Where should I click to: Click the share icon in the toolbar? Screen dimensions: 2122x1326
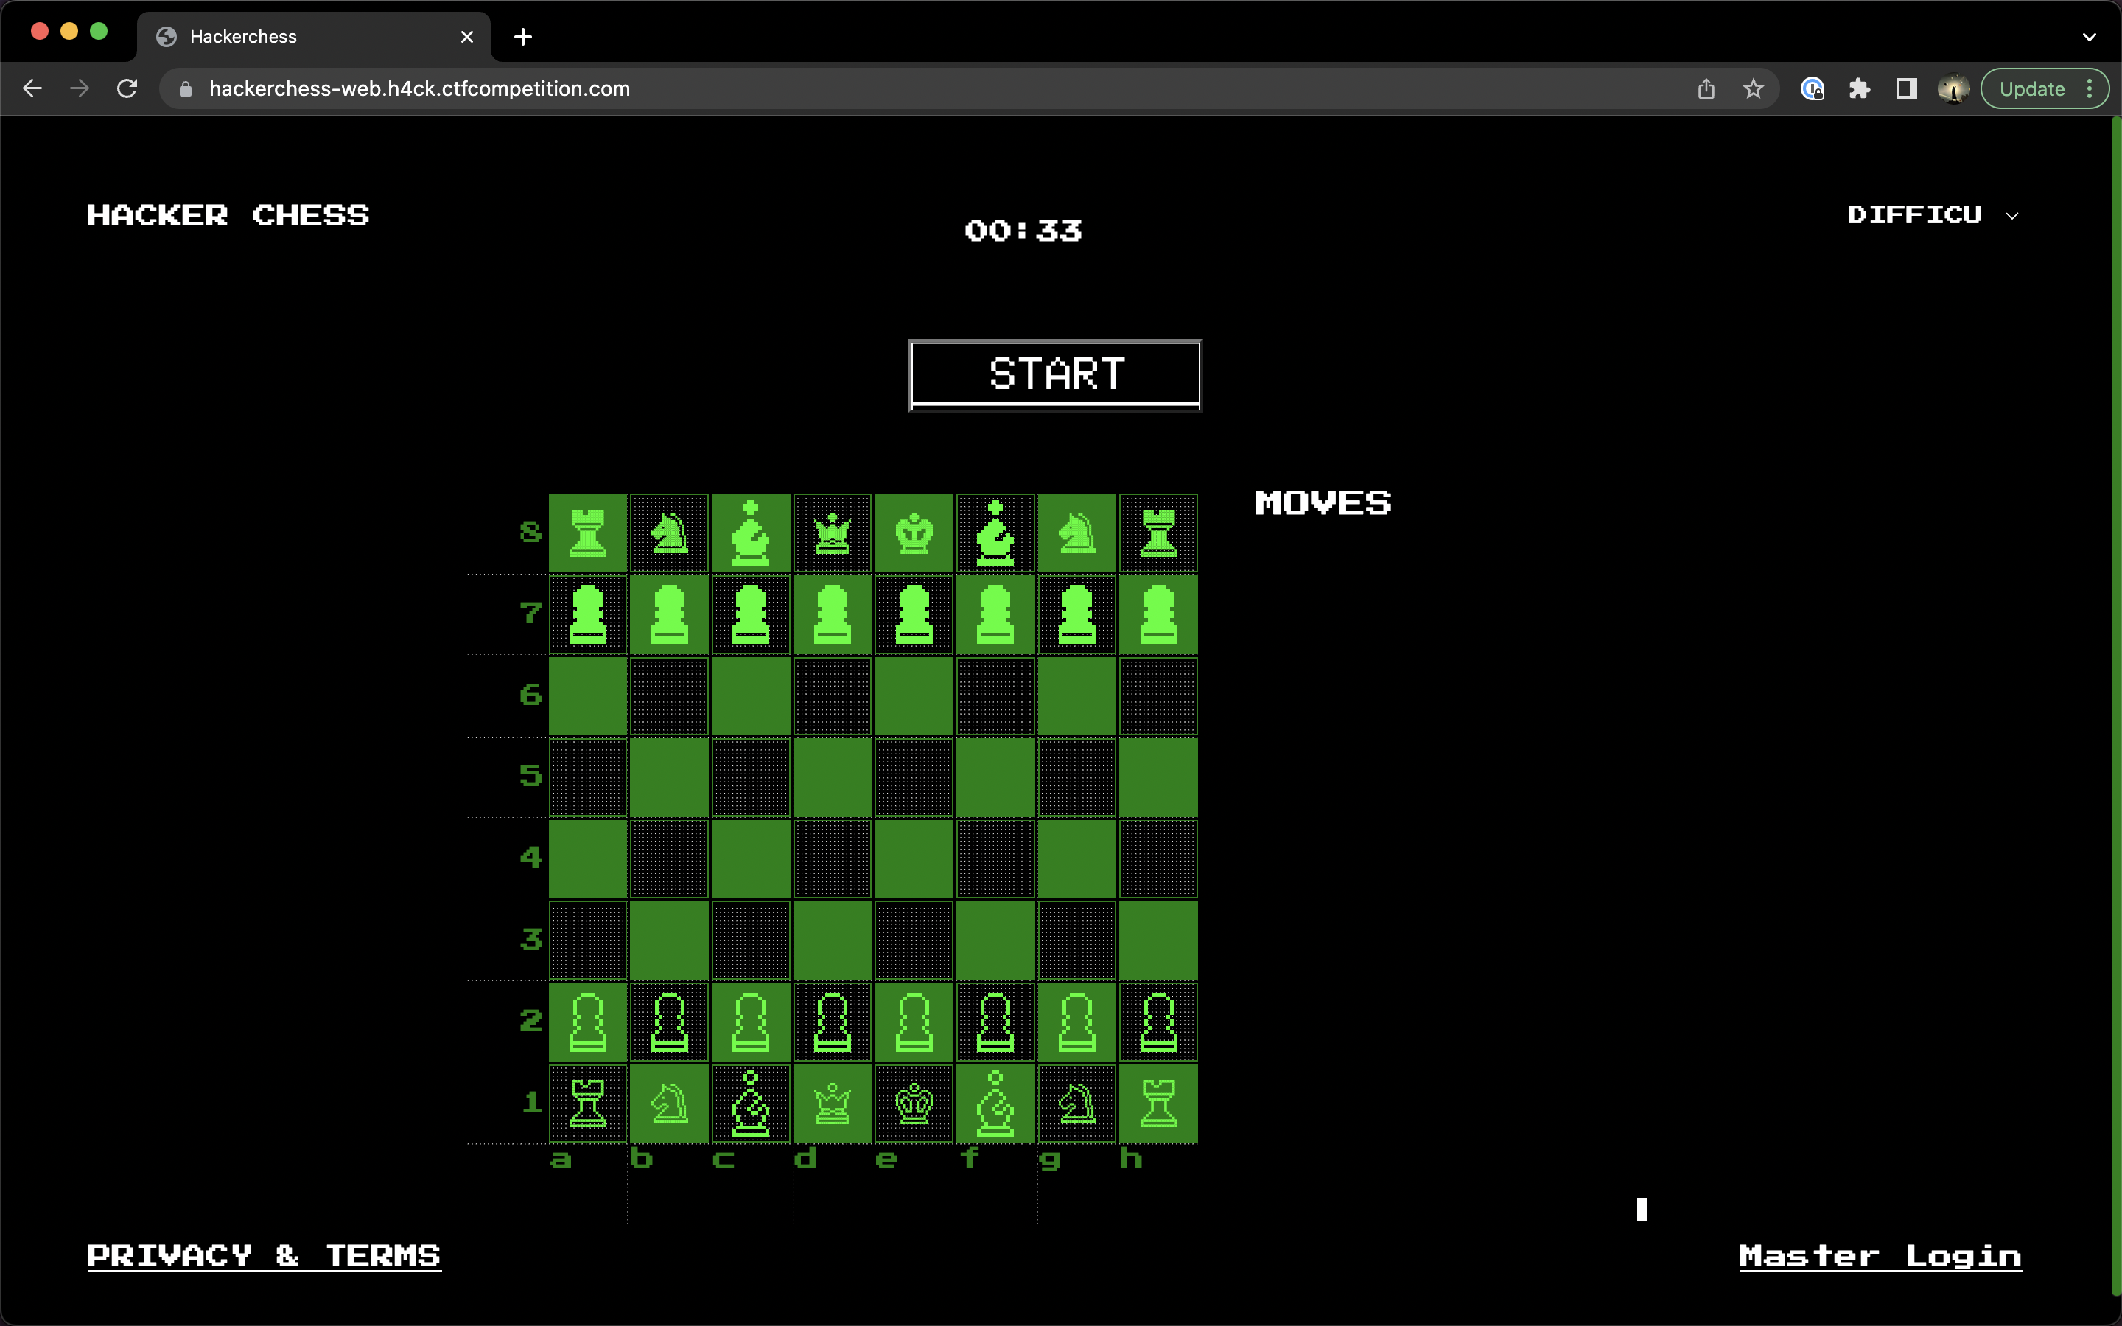coord(1705,88)
